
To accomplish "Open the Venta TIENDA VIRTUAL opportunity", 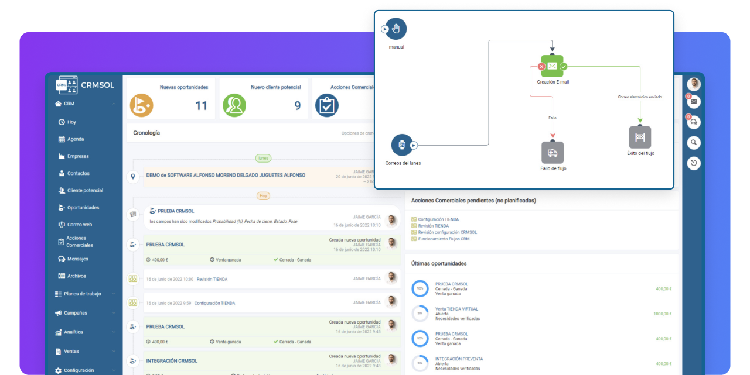I will [456, 309].
